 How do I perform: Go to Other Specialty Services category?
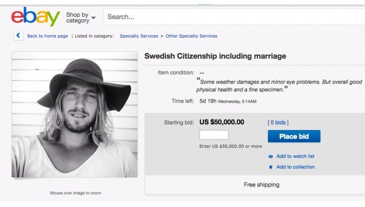coord(191,36)
